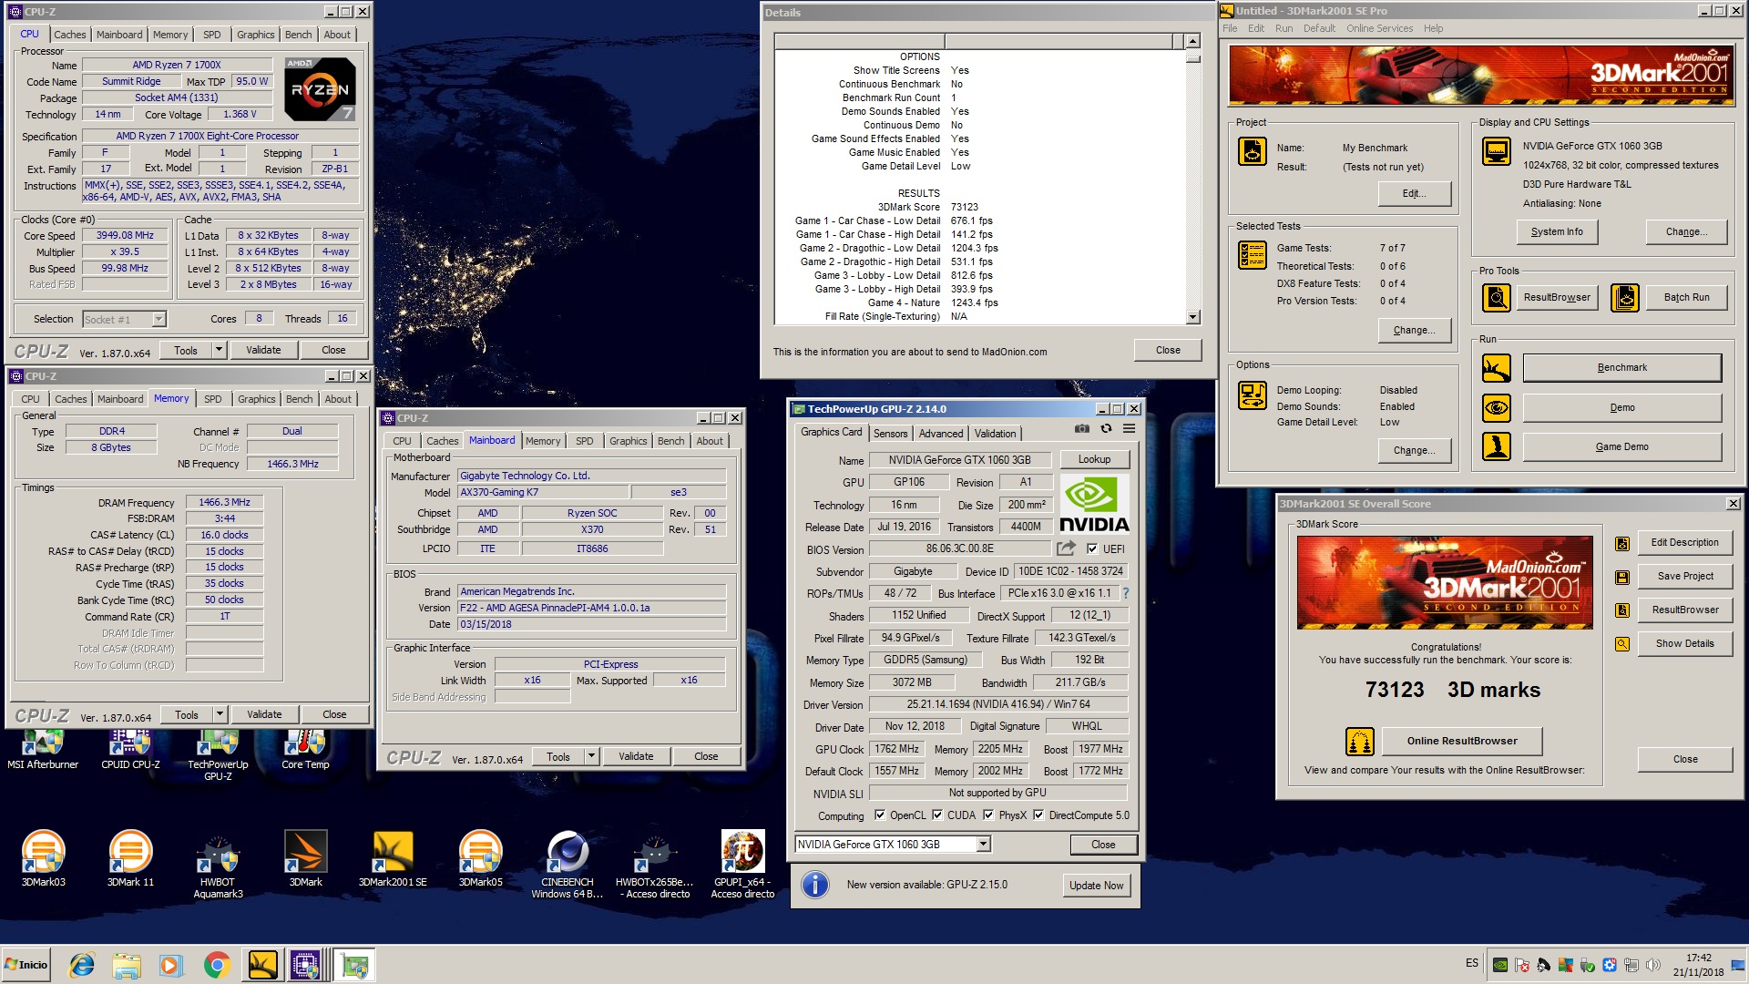Open the Bench tab in top CPU-Z window

(298, 35)
